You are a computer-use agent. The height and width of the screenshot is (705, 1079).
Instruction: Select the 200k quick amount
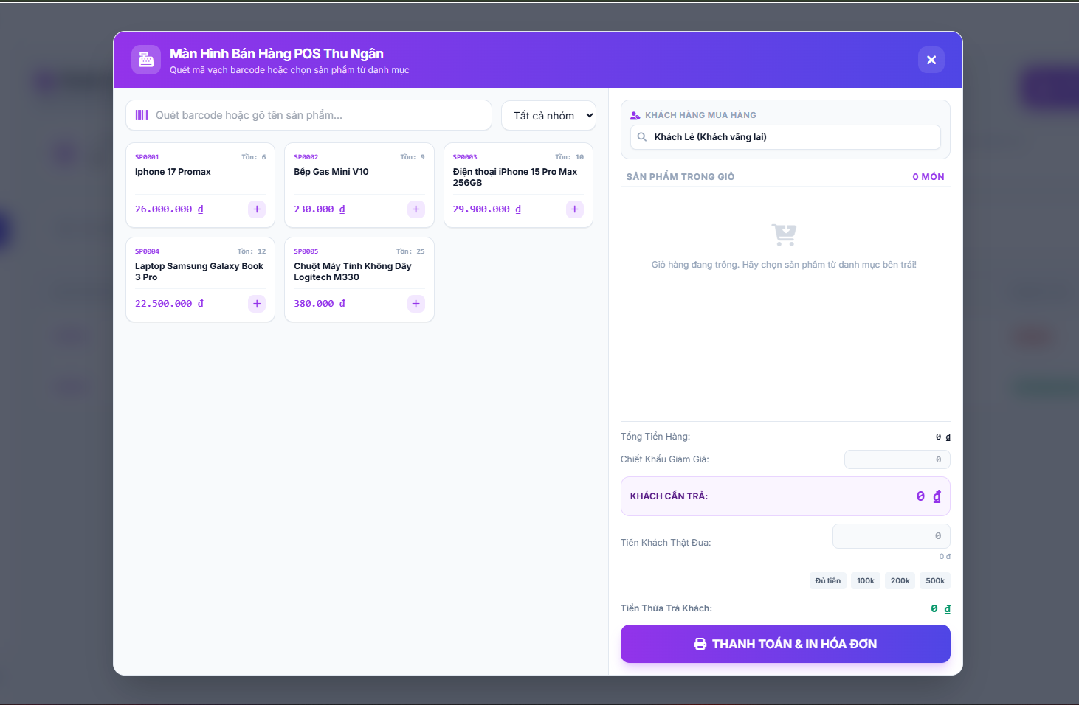(x=900, y=581)
